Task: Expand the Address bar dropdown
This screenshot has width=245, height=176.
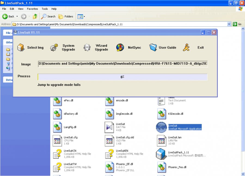Action: pos(229,24)
